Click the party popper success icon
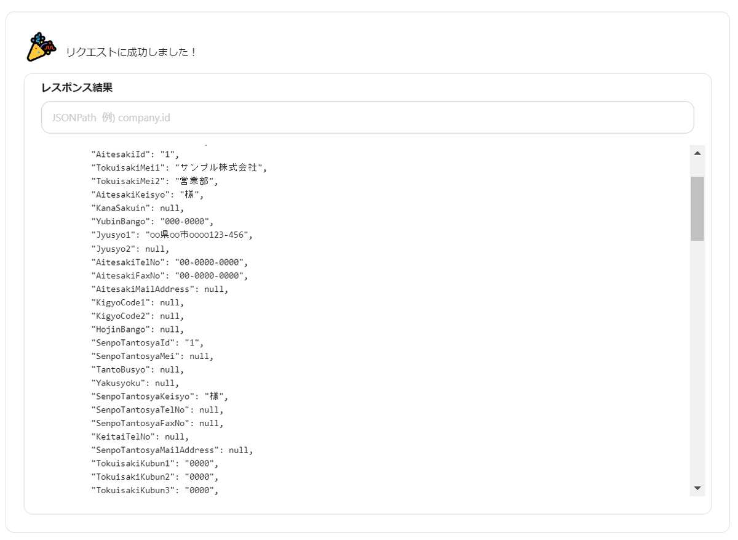The height and width of the screenshot is (540, 738). click(42, 47)
